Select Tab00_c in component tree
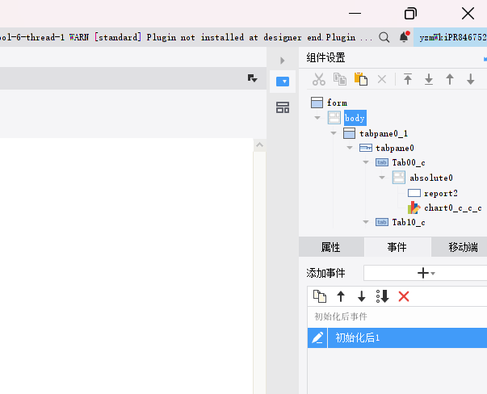The width and height of the screenshot is (487, 394). click(409, 162)
